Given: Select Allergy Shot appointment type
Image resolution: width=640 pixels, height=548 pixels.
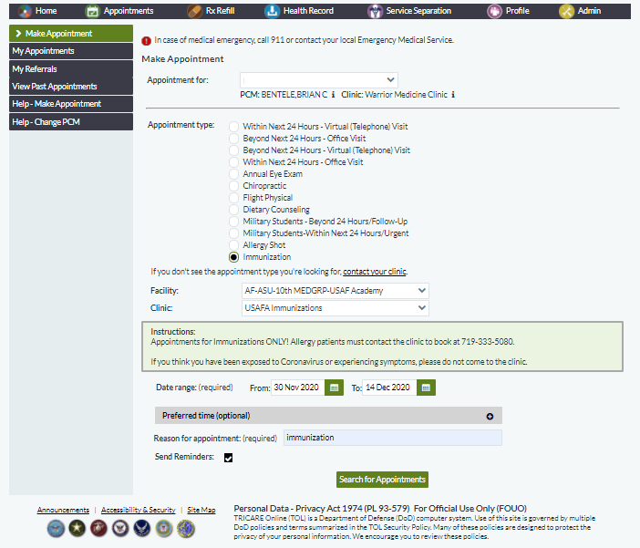Looking at the screenshot, I should [x=233, y=245].
